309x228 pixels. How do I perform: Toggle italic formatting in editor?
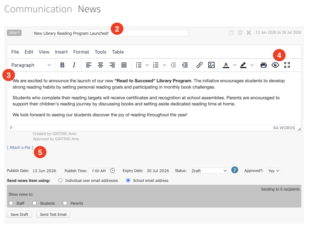tap(74, 65)
